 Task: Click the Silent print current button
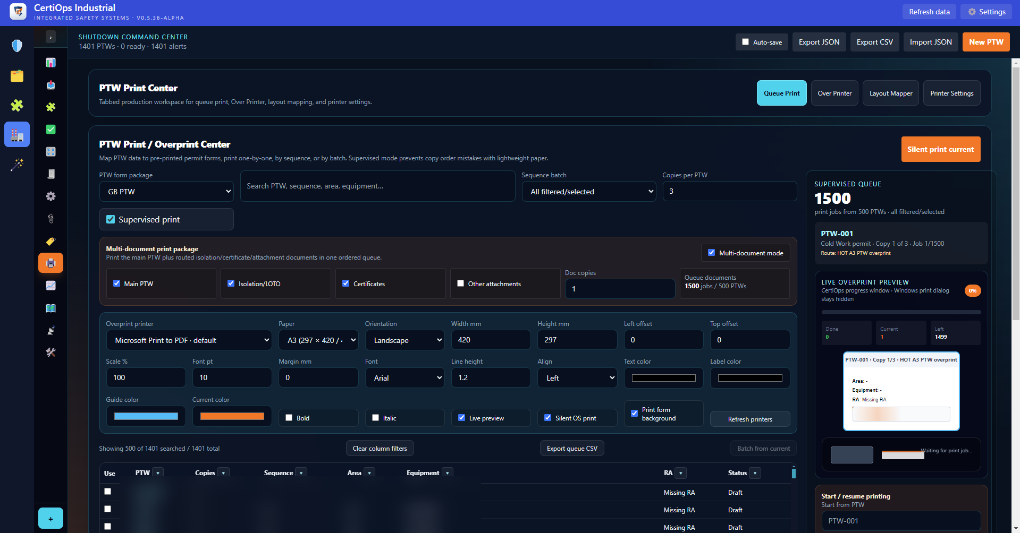pyautogui.click(x=941, y=149)
